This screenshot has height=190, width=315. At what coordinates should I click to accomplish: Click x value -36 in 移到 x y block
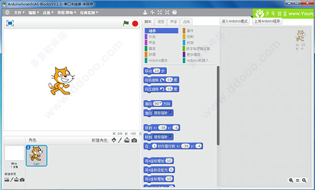(162, 128)
